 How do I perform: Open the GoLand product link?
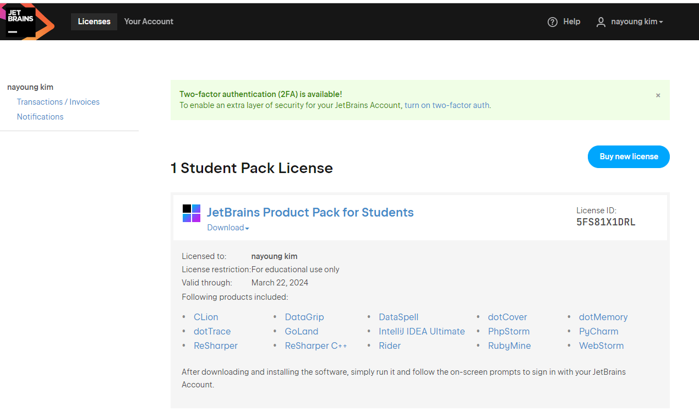[x=302, y=331]
